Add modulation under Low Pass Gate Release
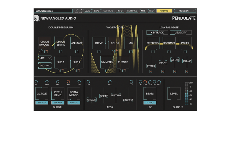 coord(187,72)
